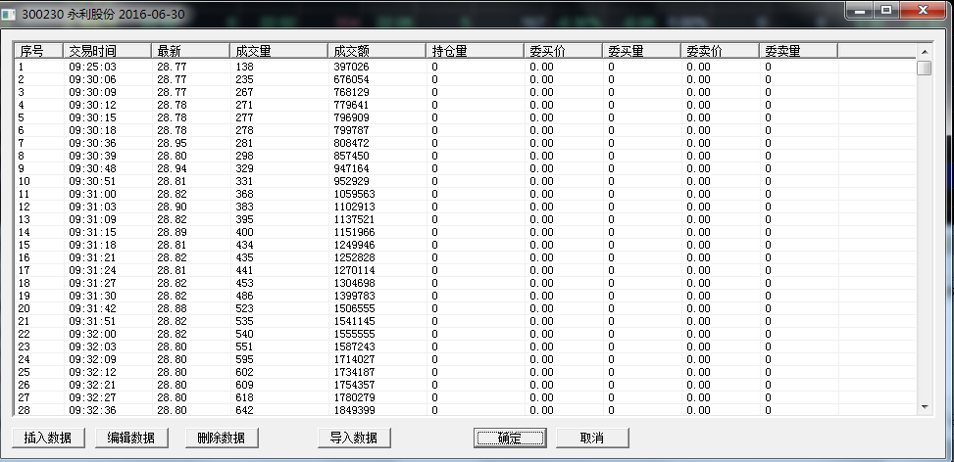This screenshot has width=954, height=462.
Task: Click volume 453 in row 18
Action: (244, 284)
